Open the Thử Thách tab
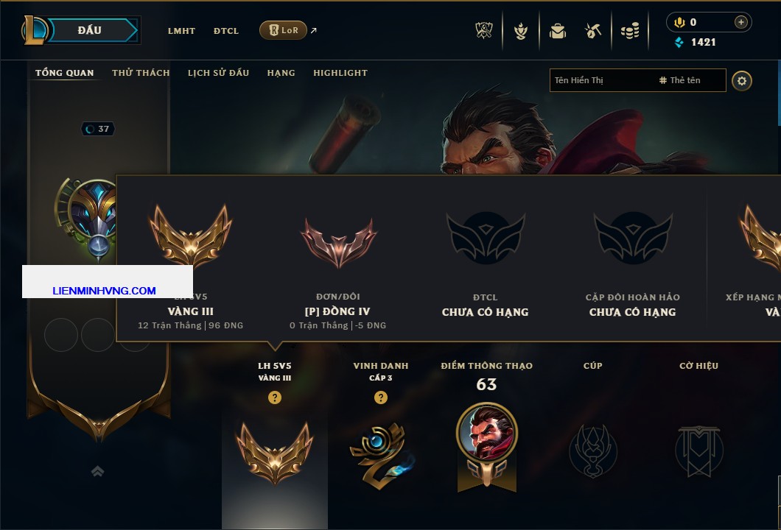The image size is (781, 530). (x=141, y=73)
